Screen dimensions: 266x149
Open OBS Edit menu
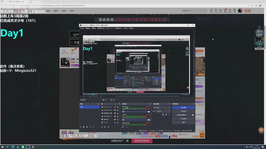[88, 28]
